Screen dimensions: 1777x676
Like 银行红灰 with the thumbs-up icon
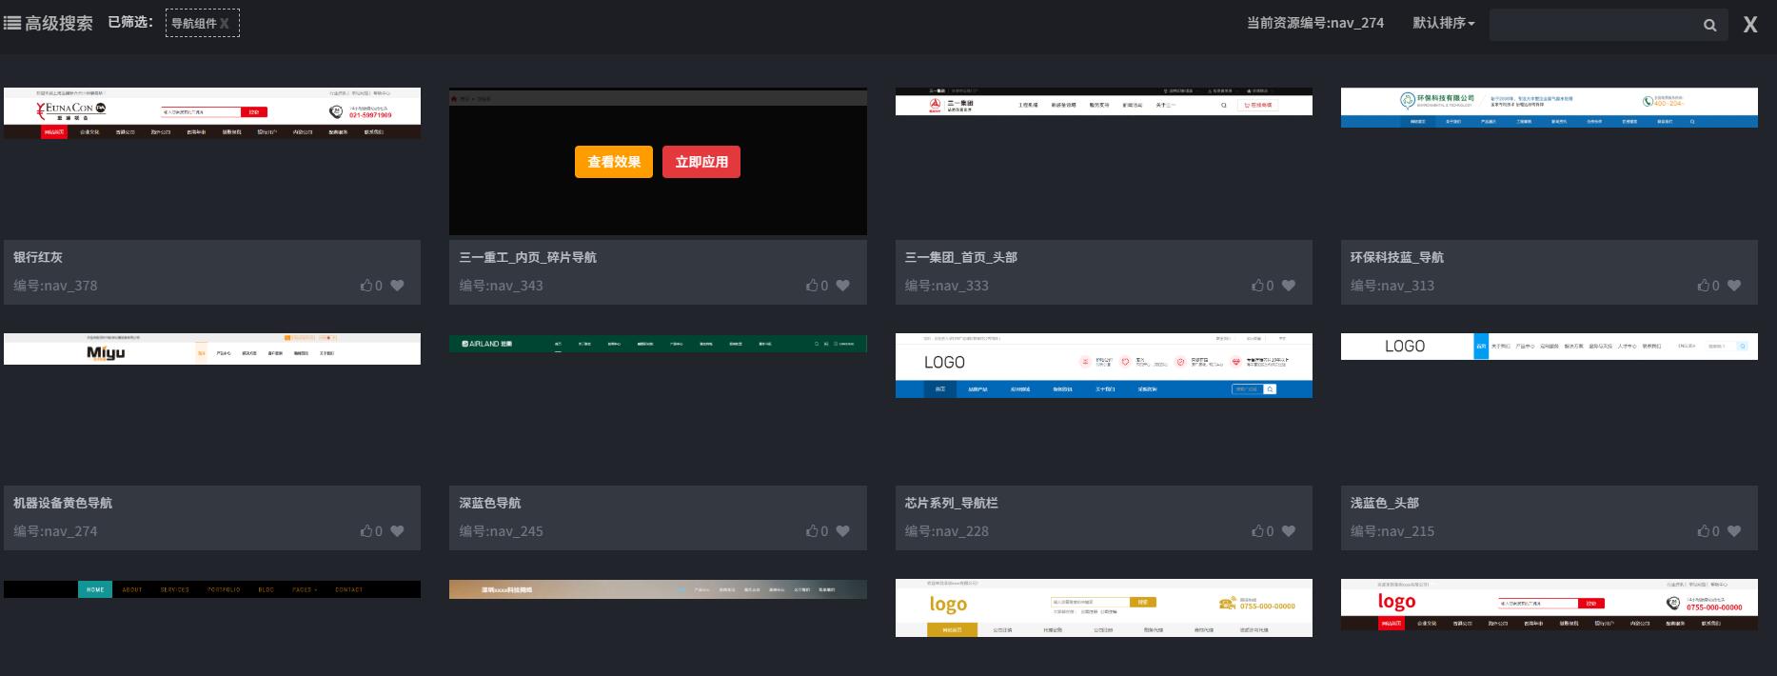[x=366, y=286]
